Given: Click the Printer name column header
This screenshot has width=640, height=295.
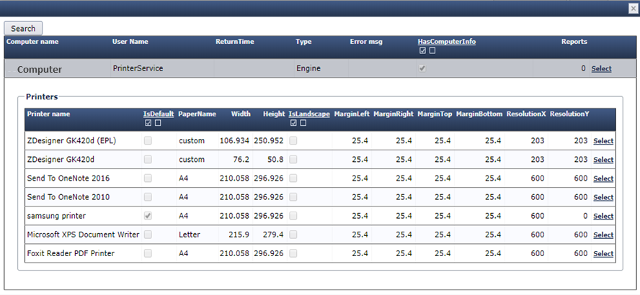Looking at the screenshot, I should (x=48, y=114).
